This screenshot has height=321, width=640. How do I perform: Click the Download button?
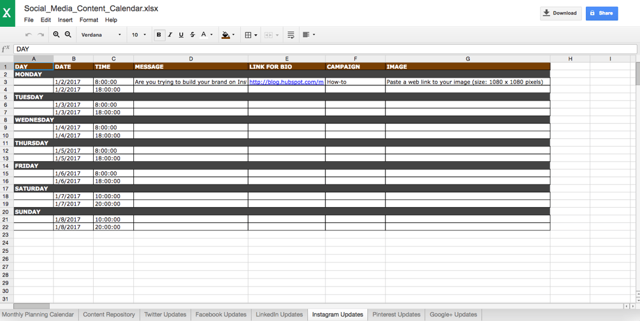click(560, 13)
